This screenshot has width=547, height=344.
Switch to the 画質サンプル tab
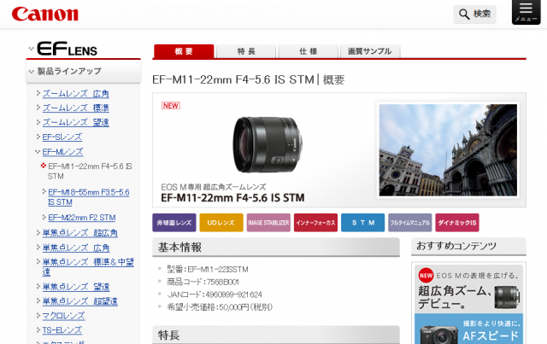(x=370, y=51)
